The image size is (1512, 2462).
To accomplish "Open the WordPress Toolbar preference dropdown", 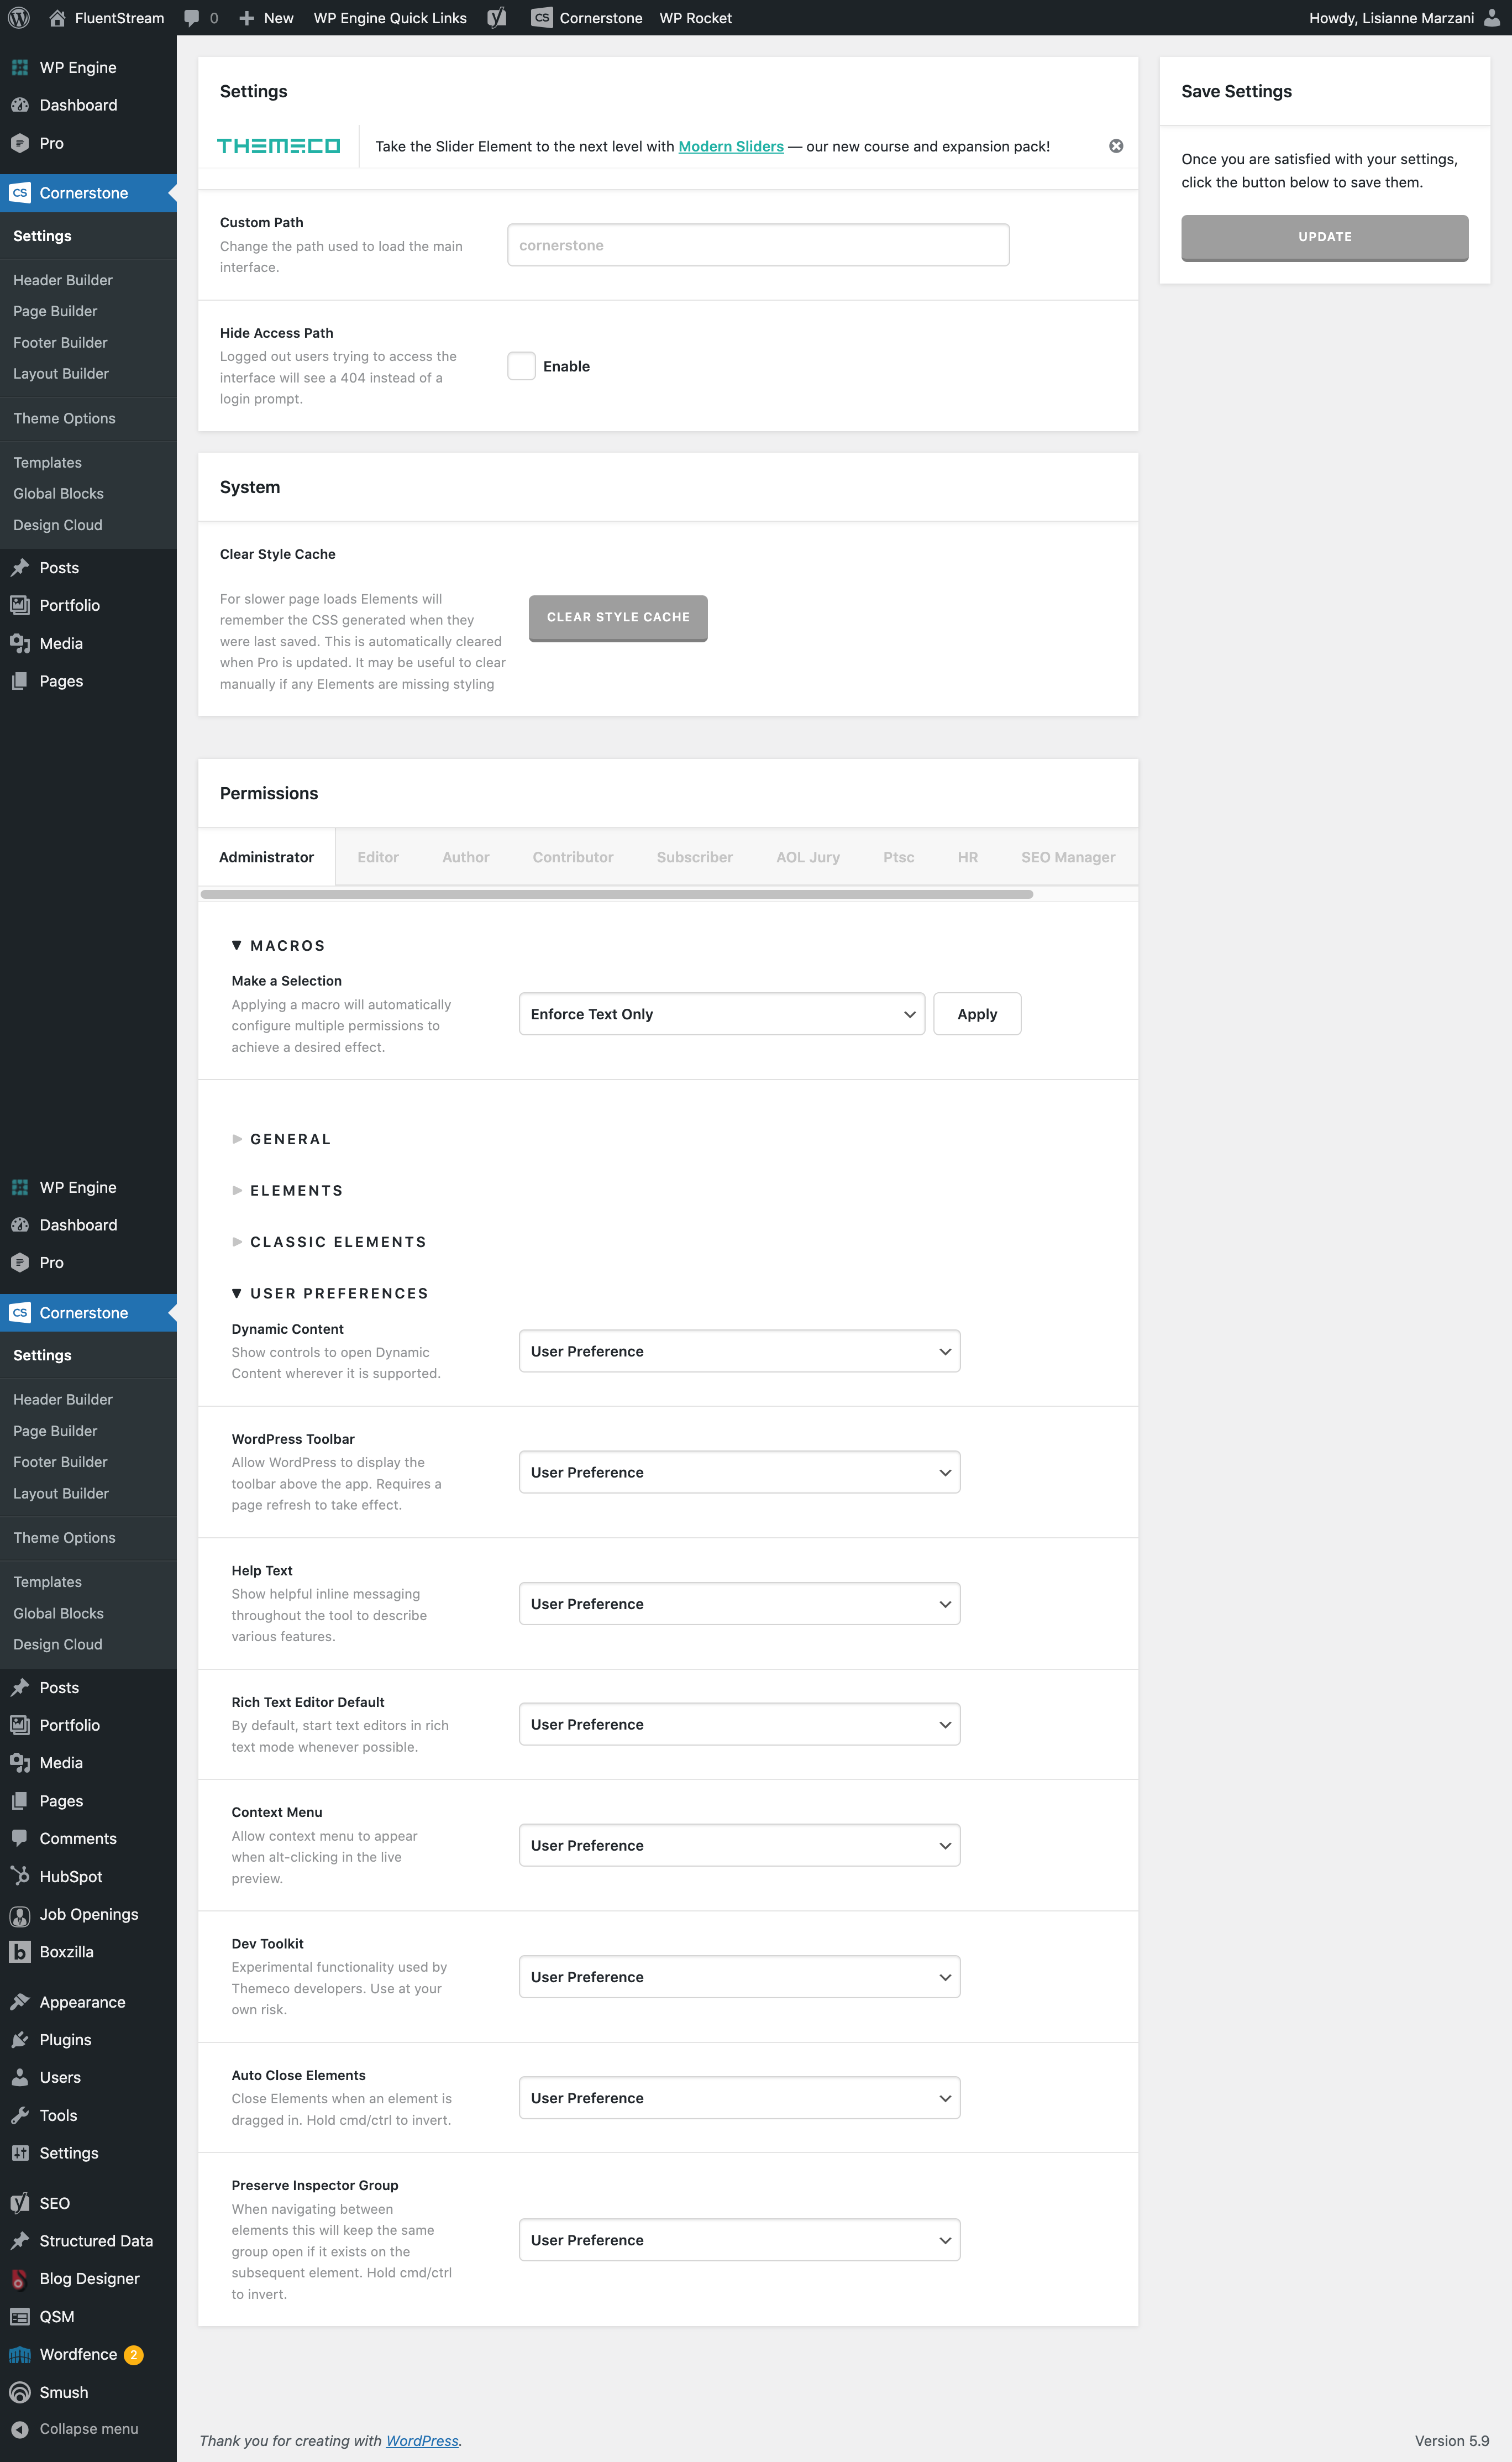I will tap(739, 1472).
